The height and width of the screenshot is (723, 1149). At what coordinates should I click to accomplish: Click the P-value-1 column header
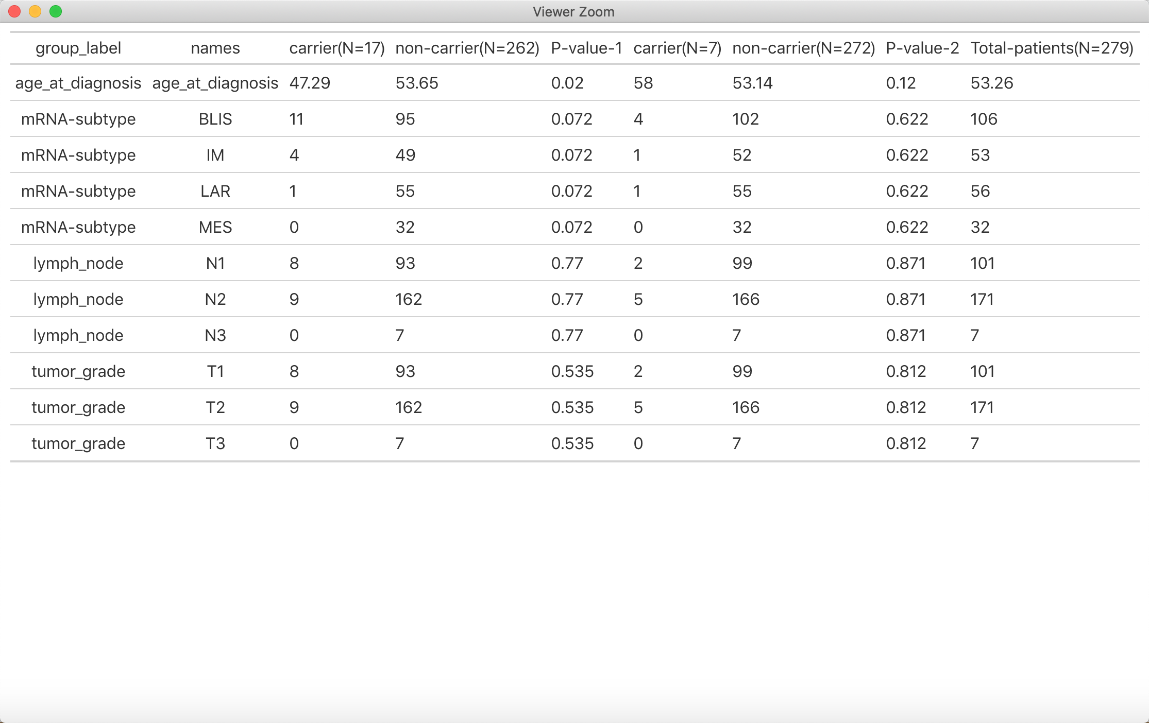pyautogui.click(x=586, y=48)
